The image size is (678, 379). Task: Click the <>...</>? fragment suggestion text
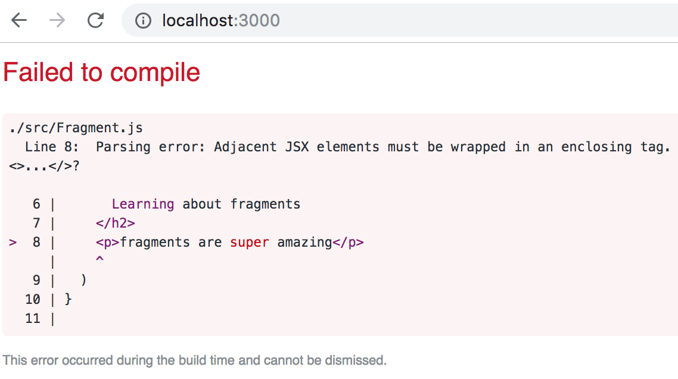tap(45, 166)
